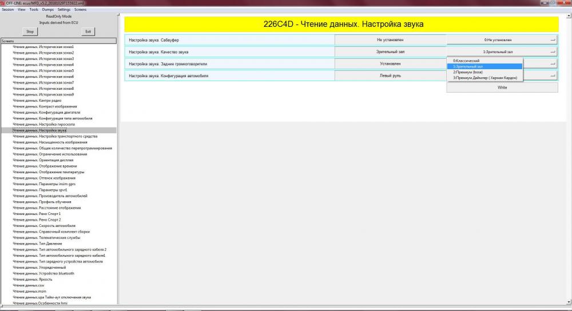
Task: Click the Screens list header
Action: pos(58,41)
